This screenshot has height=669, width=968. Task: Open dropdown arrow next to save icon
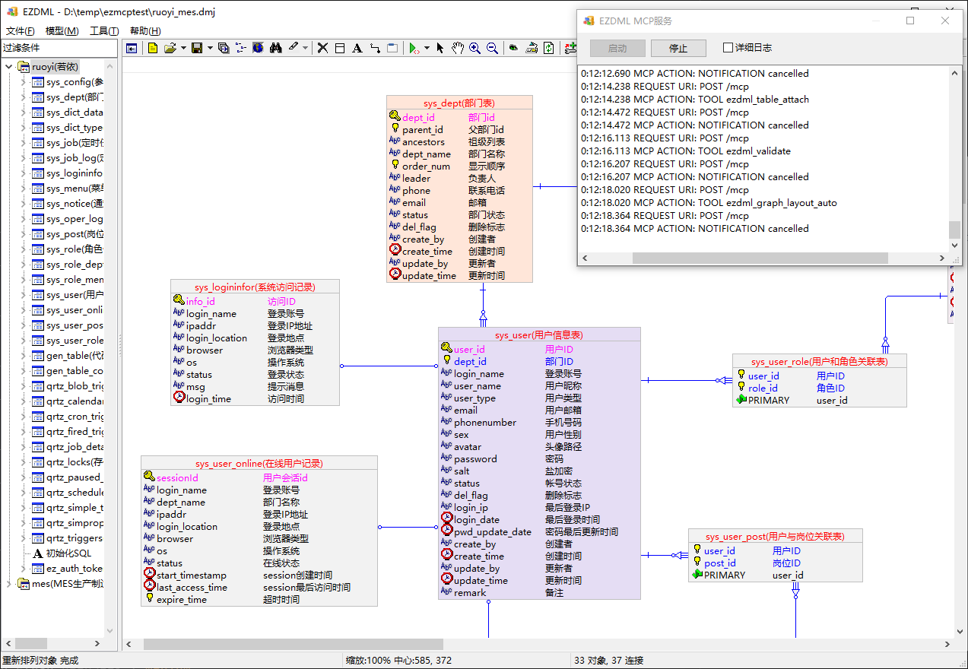coord(210,48)
